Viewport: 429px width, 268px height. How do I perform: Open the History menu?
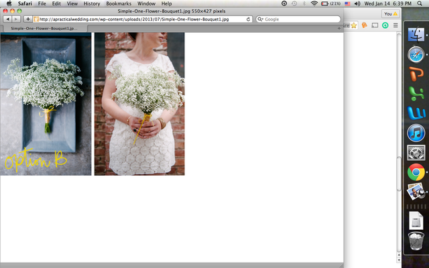click(x=92, y=3)
